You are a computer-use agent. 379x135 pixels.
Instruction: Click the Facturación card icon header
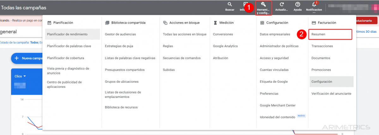314,23
